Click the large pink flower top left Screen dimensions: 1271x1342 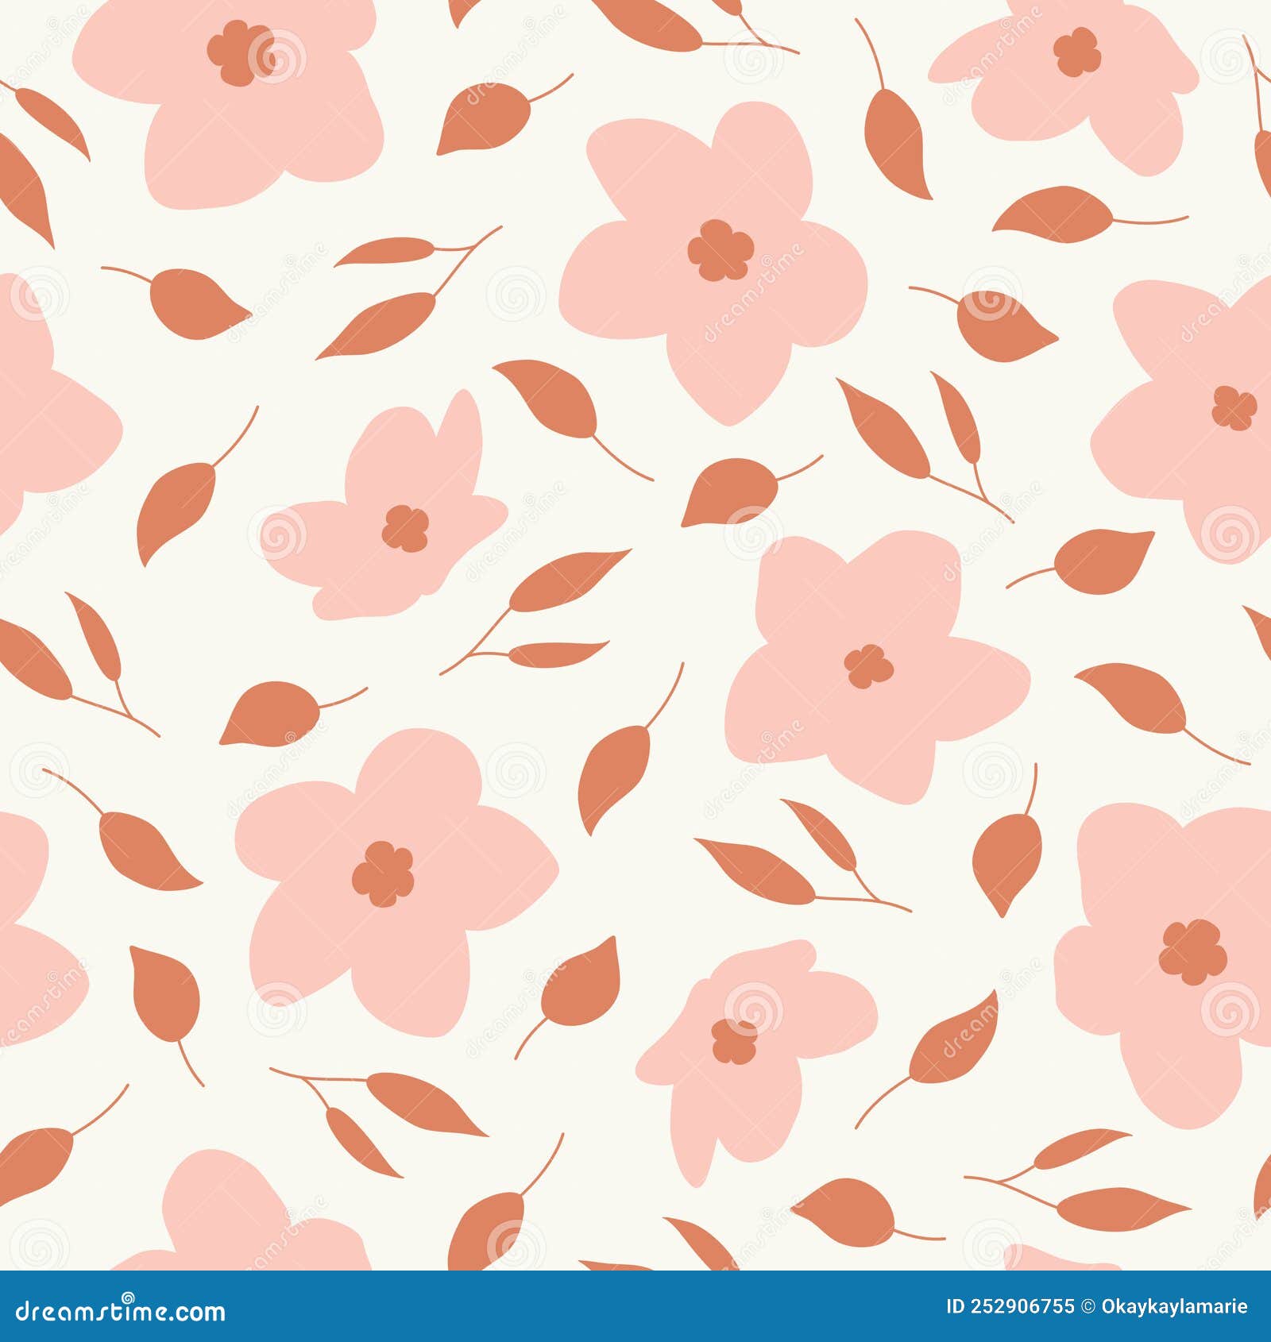(230, 79)
